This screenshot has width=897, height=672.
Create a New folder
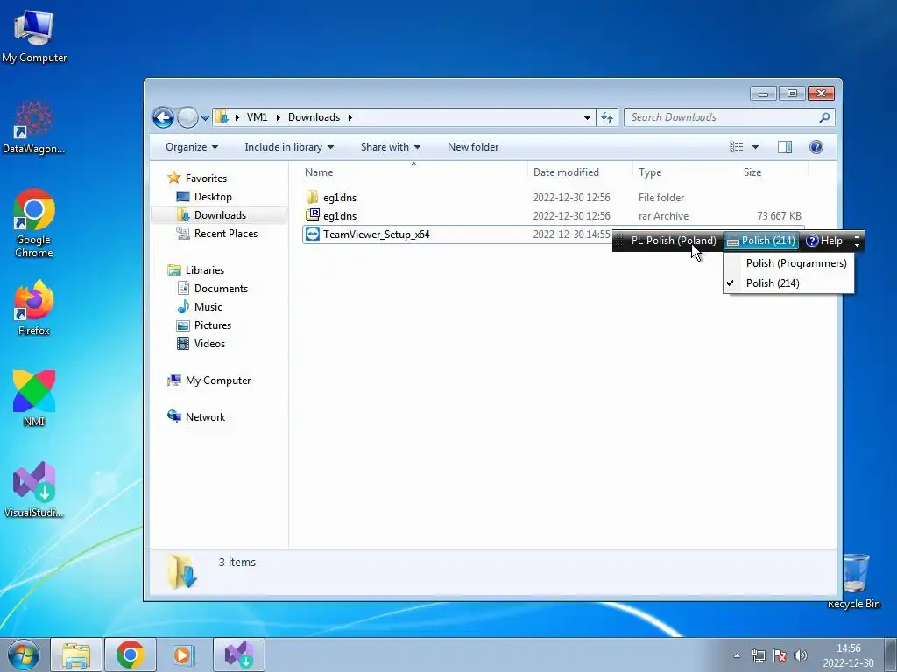pos(473,147)
